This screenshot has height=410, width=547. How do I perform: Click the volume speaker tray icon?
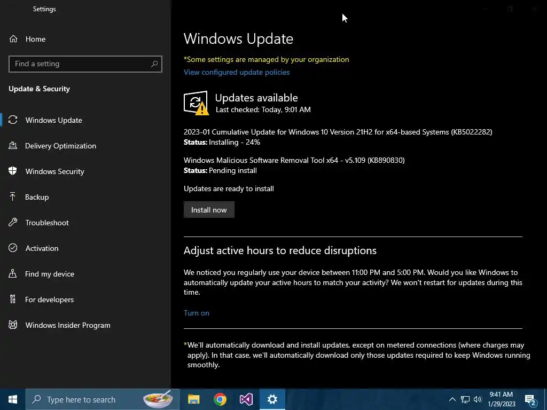[x=478, y=399]
